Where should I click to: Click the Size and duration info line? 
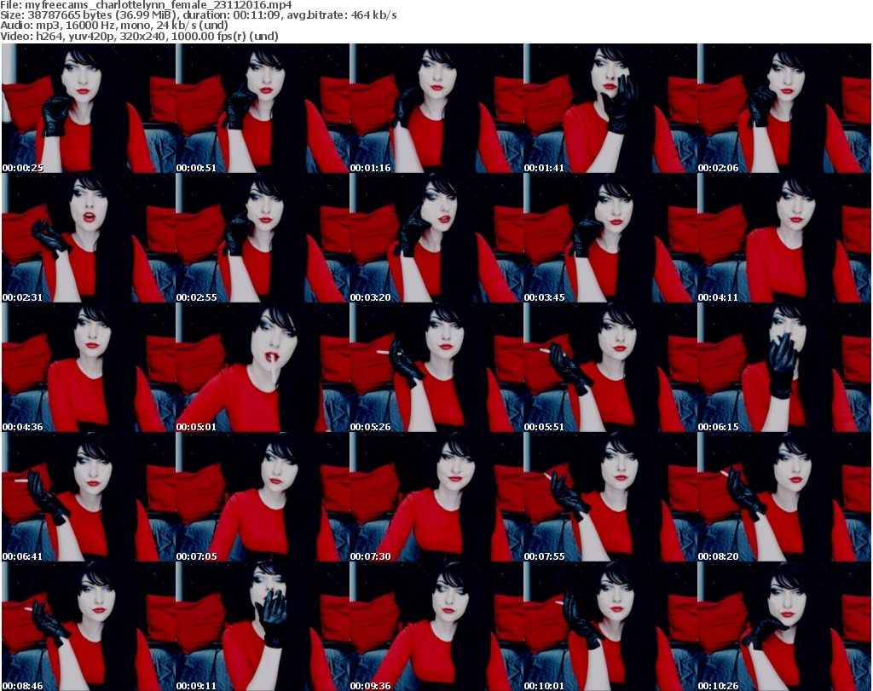point(198,15)
